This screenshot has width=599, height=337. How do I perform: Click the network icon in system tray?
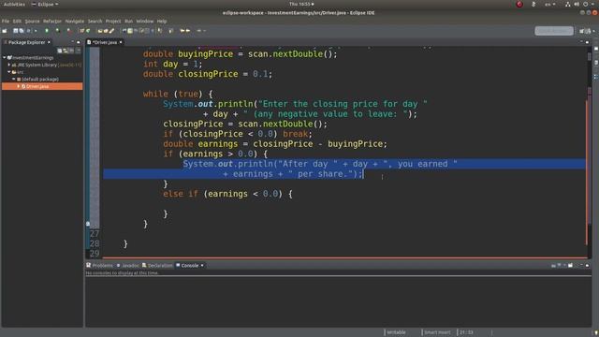568,4
